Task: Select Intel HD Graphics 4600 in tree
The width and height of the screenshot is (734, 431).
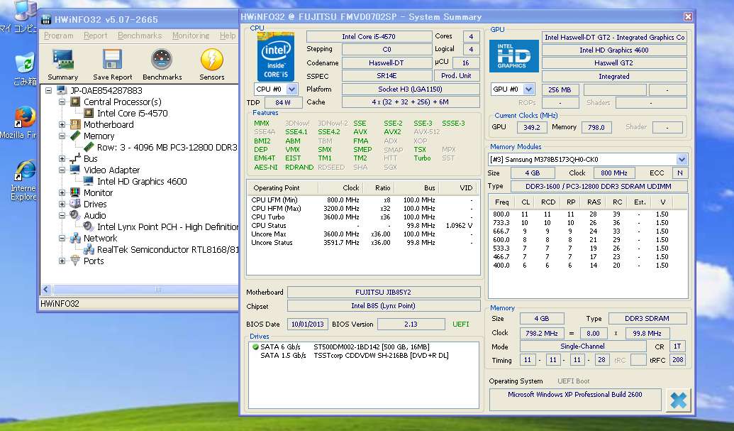Action: tap(142, 182)
